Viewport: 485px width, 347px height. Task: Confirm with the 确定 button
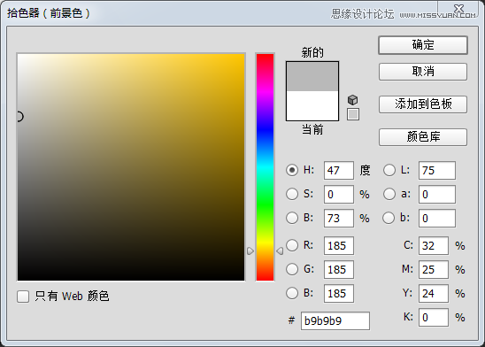click(423, 45)
